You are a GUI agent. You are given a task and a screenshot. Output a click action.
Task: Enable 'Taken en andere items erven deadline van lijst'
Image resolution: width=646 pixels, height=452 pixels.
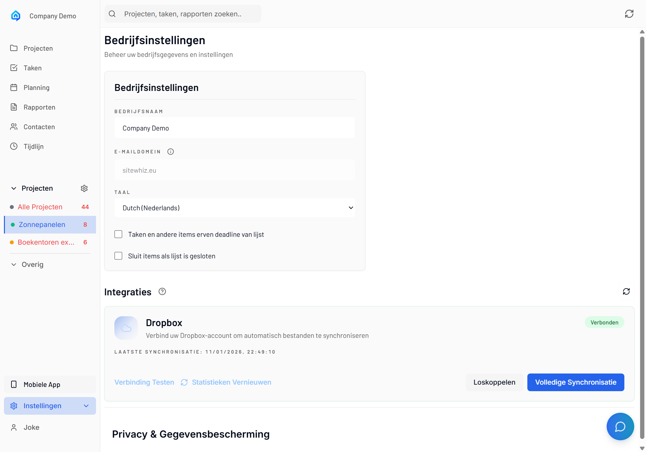tap(118, 234)
